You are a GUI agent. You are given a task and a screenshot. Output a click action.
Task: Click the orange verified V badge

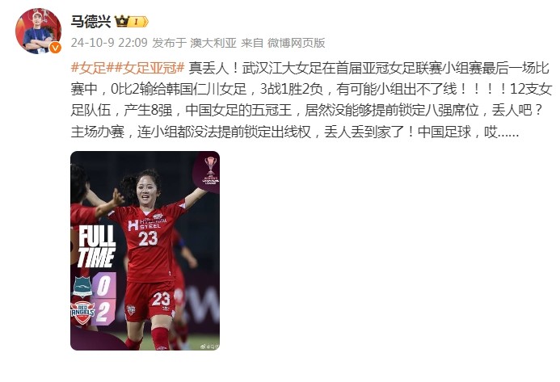[x=55, y=48]
